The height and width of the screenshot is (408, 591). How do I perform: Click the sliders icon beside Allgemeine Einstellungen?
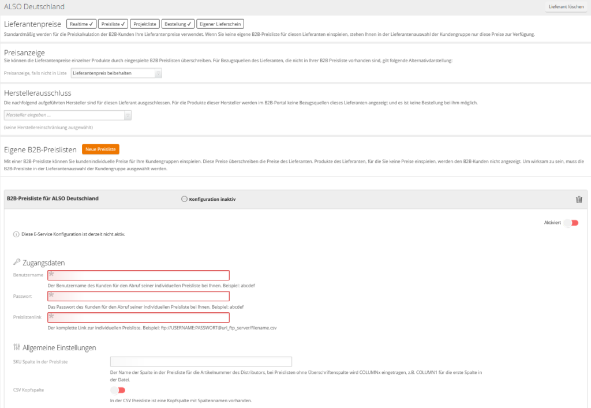pos(17,347)
